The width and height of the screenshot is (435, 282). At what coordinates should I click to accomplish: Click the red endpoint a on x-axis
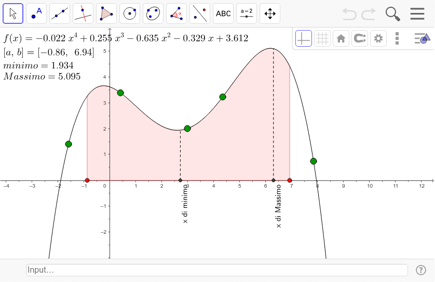point(87,180)
